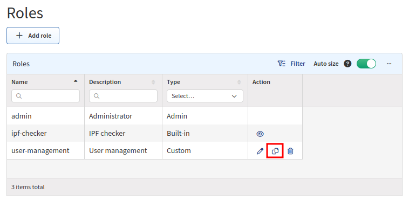Click the Action column header
409x201 pixels.
(261, 82)
